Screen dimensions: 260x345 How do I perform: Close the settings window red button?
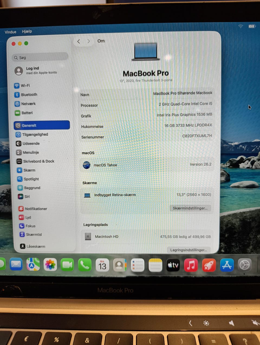click(14, 44)
